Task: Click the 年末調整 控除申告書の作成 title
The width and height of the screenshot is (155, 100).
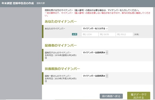Action: pos(18,3)
